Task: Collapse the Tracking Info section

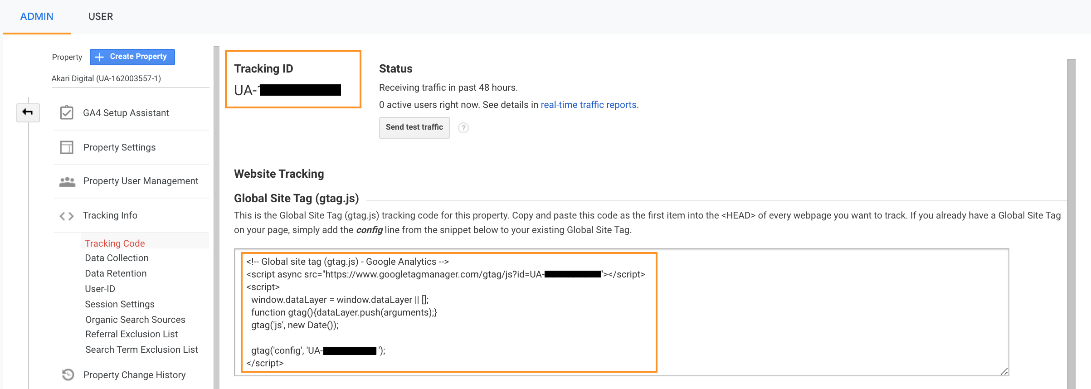Action: [x=110, y=215]
